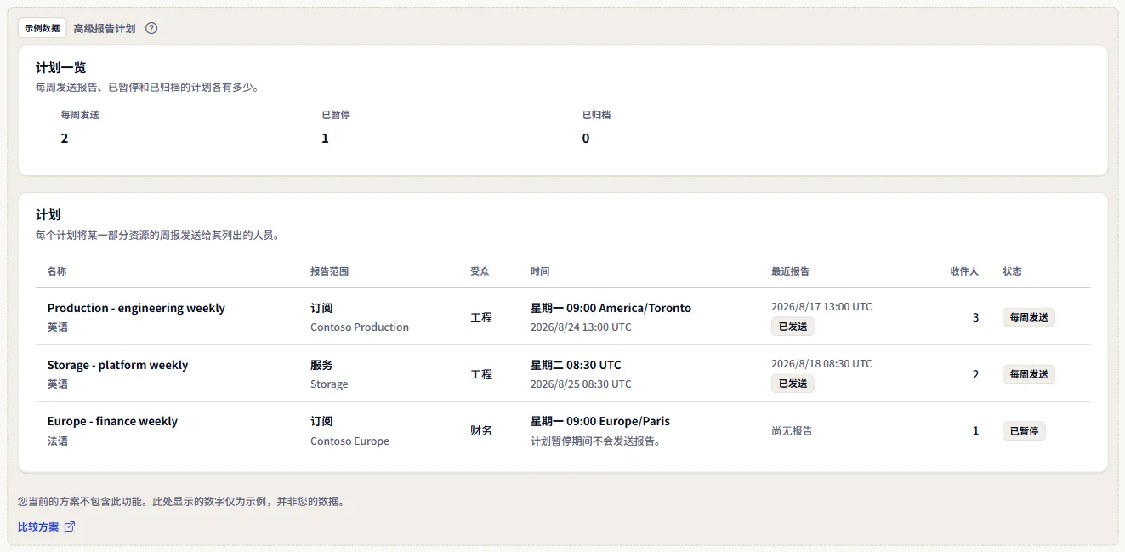Image resolution: width=1125 pixels, height=552 pixels.
Task: Click the 已归档 value 0
Action: (x=586, y=139)
